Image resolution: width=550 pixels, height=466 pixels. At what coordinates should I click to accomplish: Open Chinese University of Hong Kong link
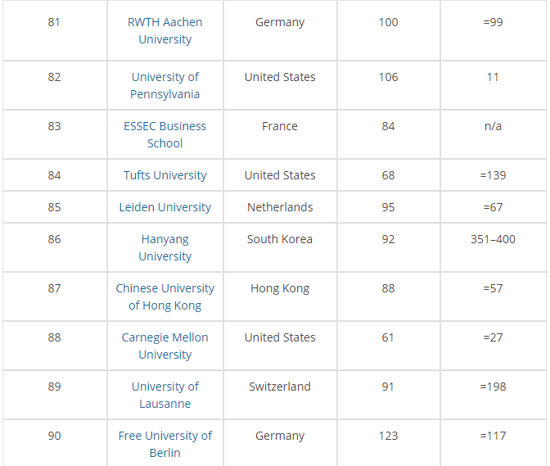[x=165, y=296]
